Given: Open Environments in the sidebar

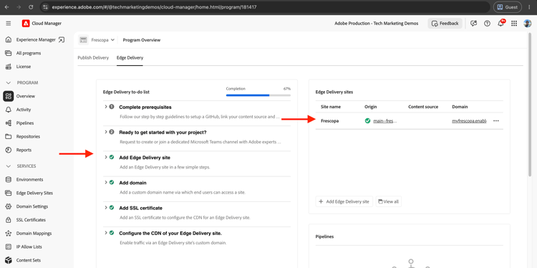Looking at the screenshot, I should point(30,180).
